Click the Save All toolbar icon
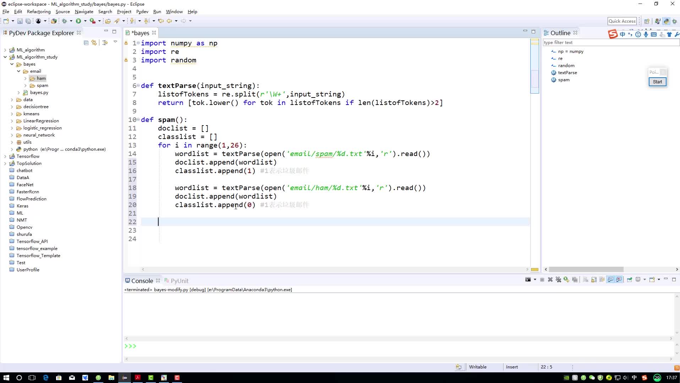The height and width of the screenshot is (383, 680). point(28,21)
